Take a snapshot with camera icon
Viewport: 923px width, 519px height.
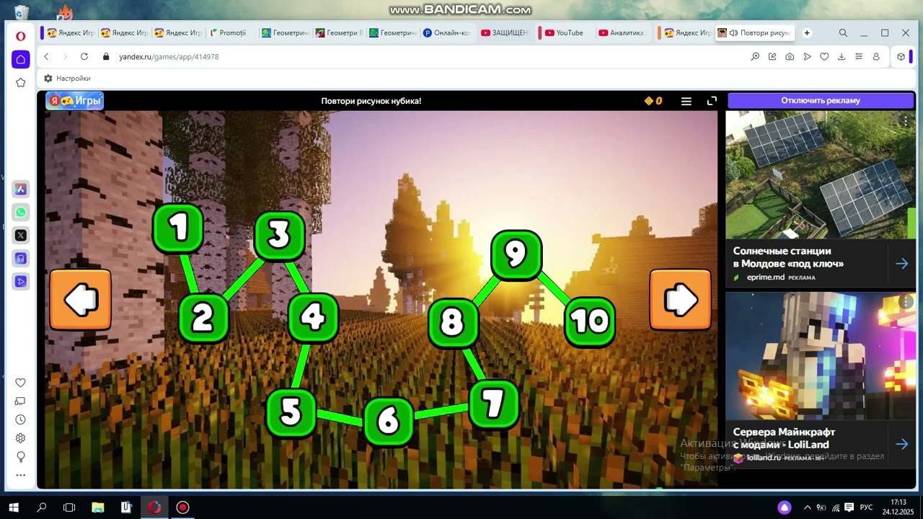point(790,56)
